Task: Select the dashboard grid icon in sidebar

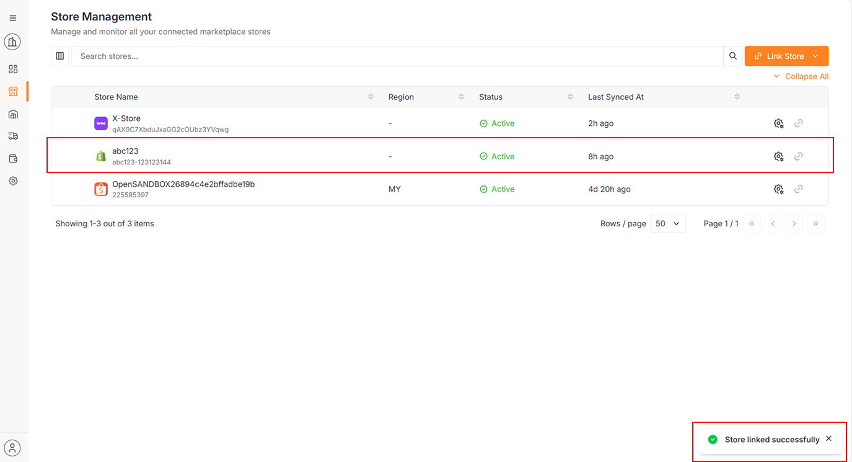Action: pos(12,69)
